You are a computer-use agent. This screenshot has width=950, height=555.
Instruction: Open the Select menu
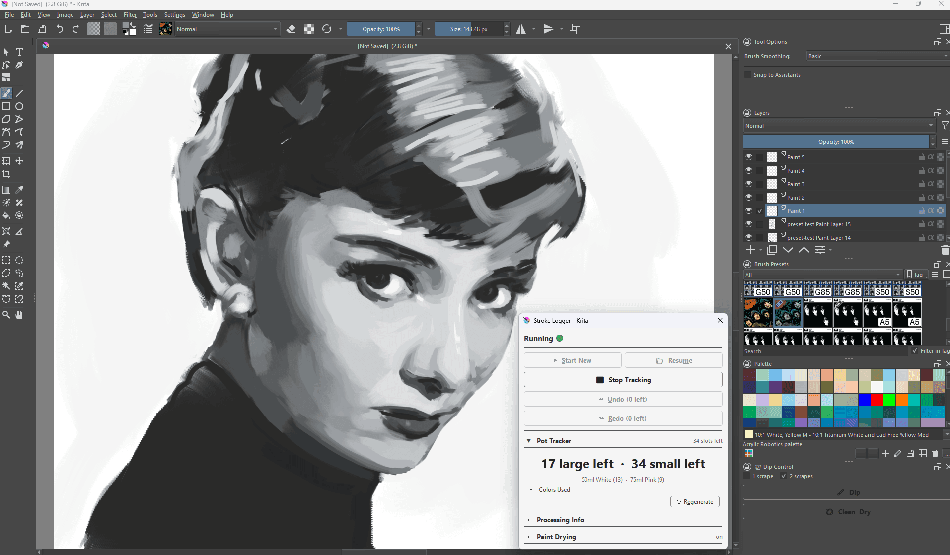coord(109,15)
